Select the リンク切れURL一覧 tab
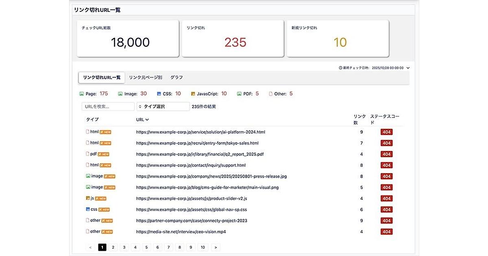 click(102, 77)
